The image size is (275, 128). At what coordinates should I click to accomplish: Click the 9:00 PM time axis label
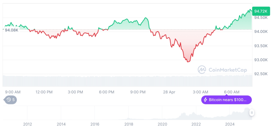coord(138,92)
